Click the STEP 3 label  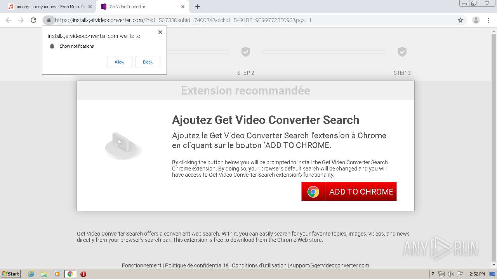pyautogui.click(x=402, y=73)
